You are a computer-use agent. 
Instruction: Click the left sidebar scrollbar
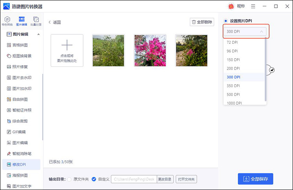43,107
